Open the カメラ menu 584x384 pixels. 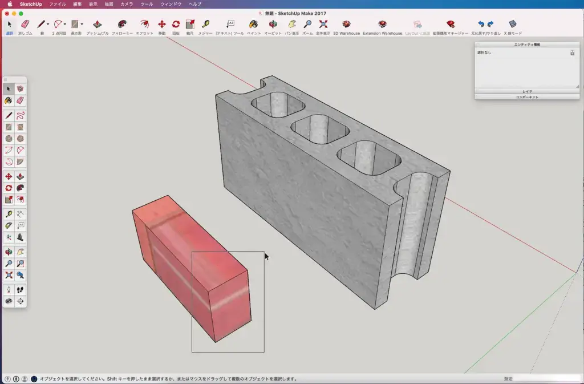coord(127,4)
